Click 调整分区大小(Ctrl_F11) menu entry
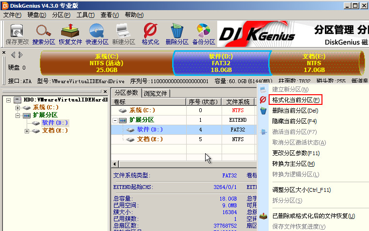 tap(302, 190)
